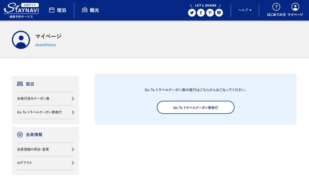This screenshot has height=177, width=309.
Task: Open the 宿泊 menu in top navigation
Action: point(58,10)
